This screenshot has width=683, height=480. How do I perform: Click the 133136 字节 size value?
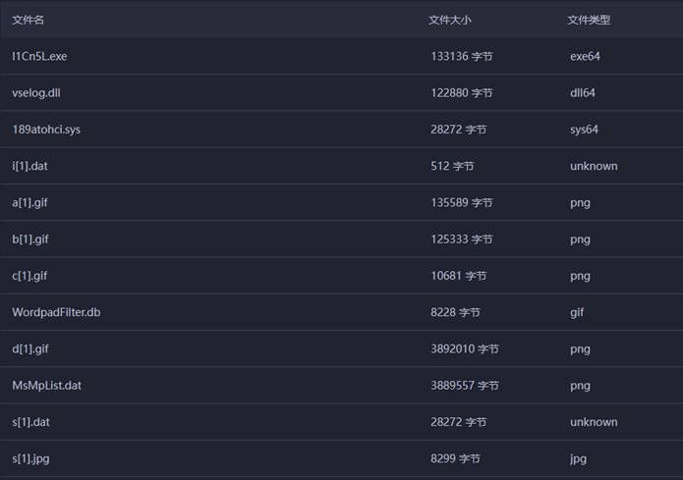pyautogui.click(x=462, y=57)
